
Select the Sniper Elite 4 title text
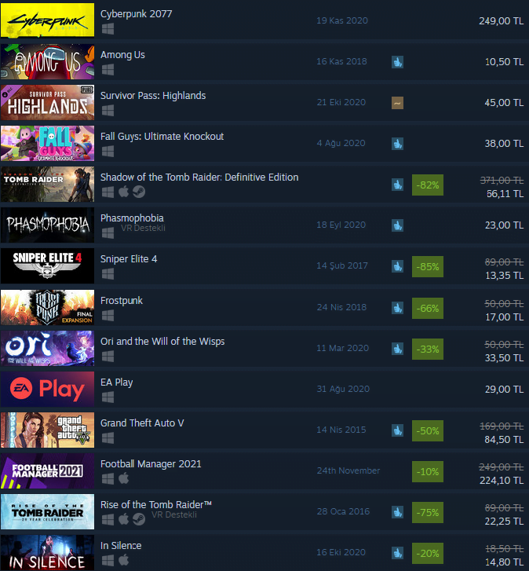(x=129, y=259)
